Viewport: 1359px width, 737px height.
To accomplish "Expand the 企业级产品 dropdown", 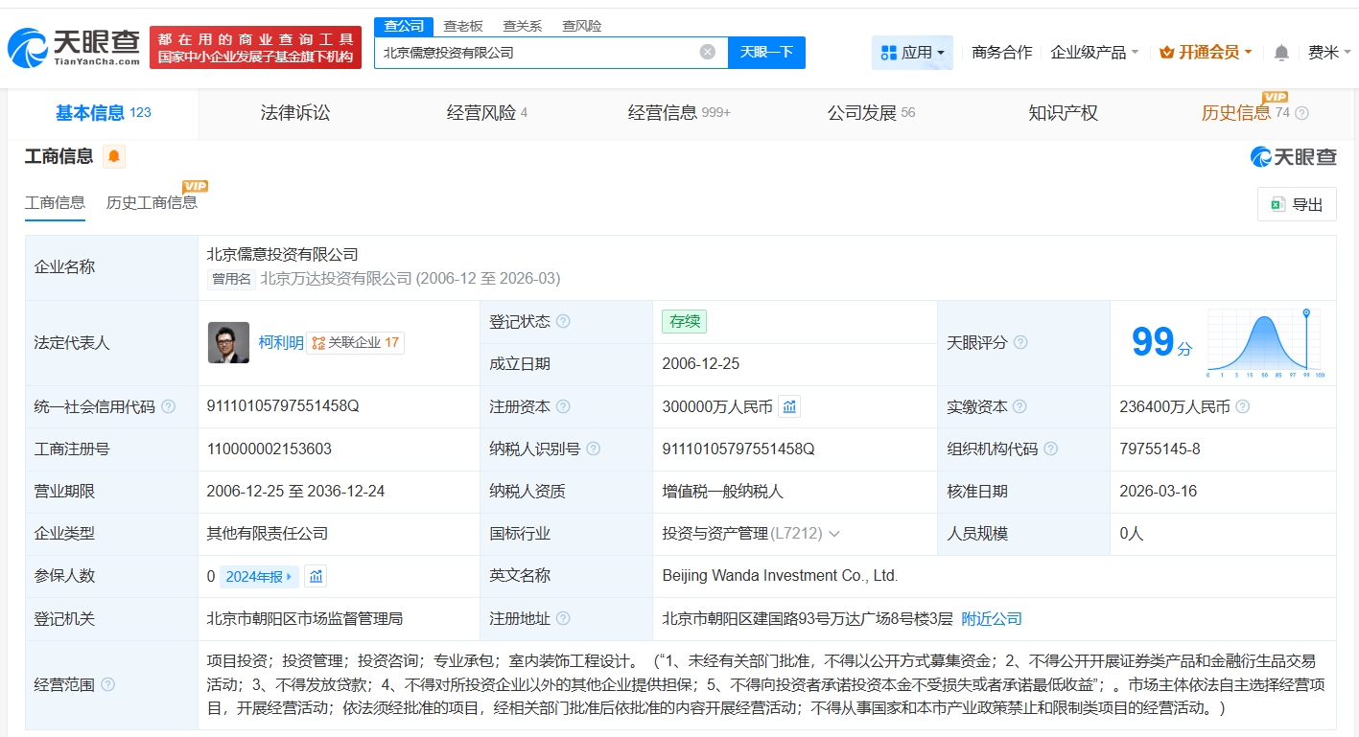I will coord(1094,53).
